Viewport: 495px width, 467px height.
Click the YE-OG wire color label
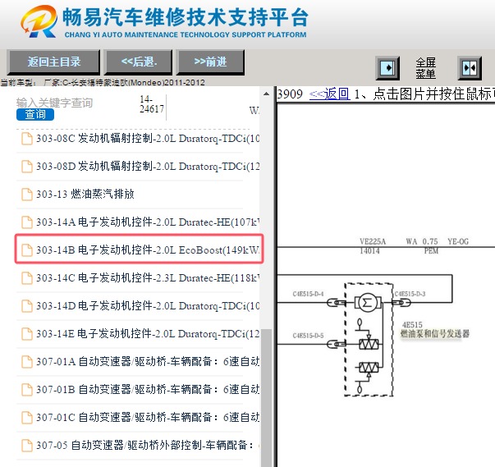pos(458,241)
